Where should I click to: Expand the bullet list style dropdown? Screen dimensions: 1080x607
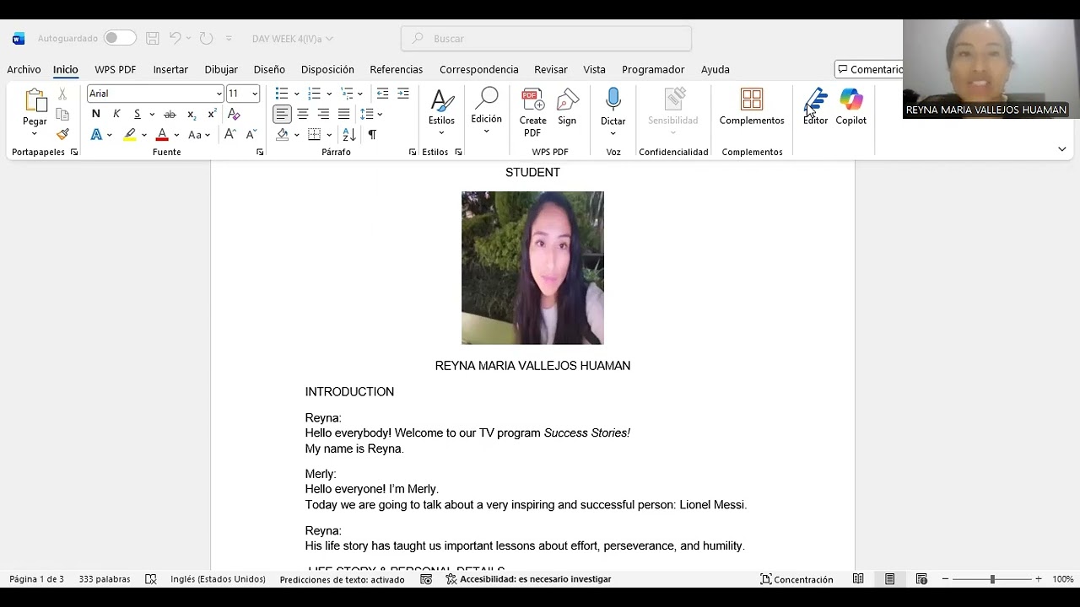click(296, 94)
